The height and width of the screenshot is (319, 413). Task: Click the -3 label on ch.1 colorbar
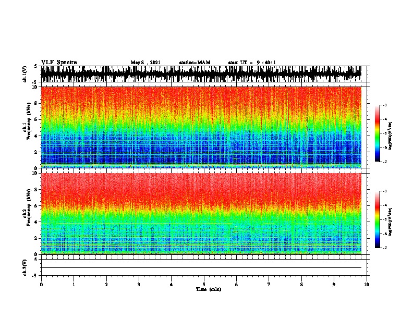[x=384, y=105]
